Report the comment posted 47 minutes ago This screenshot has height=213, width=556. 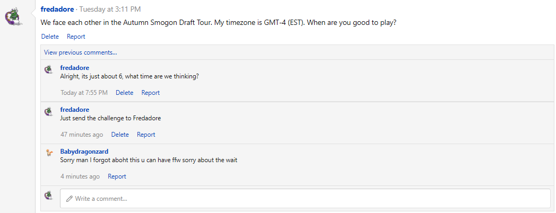tap(146, 135)
